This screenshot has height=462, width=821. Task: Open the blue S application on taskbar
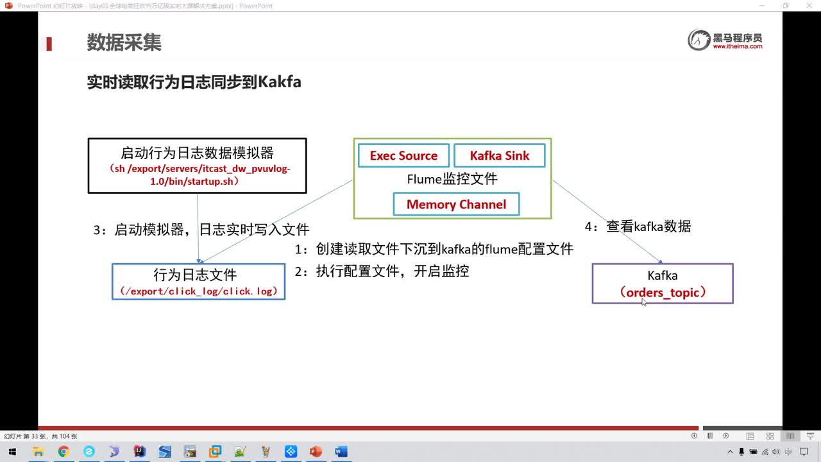(x=164, y=452)
